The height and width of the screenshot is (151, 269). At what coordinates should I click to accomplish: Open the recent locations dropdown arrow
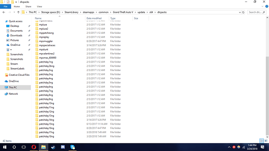click(x=14, y=12)
